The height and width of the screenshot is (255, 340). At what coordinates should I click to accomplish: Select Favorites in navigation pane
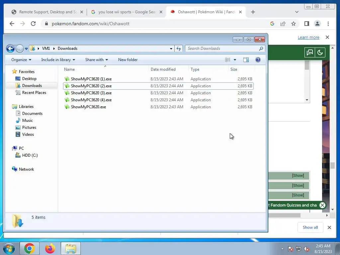click(x=27, y=72)
